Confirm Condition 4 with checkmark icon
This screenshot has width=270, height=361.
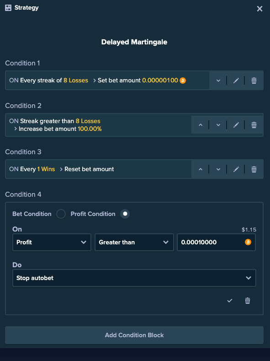pos(229,301)
